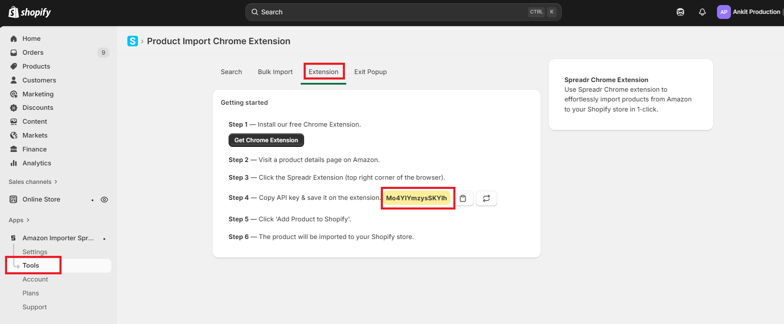Open the Plans submenu item
The image size is (784, 324).
[x=31, y=293]
